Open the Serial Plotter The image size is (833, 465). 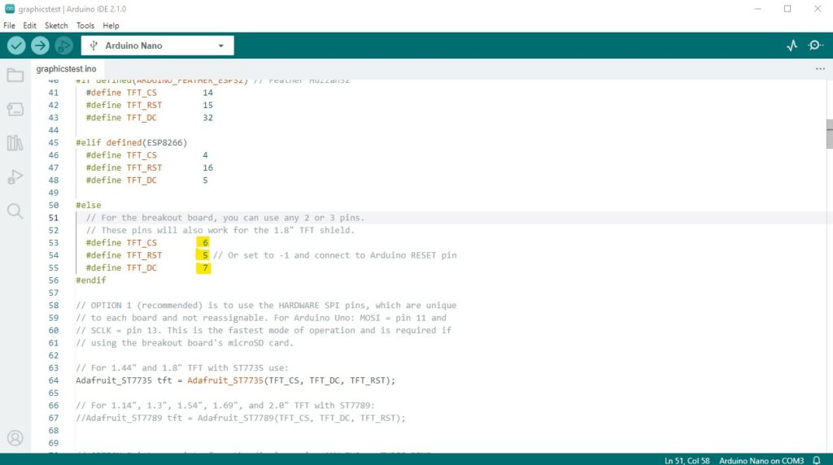[792, 46]
